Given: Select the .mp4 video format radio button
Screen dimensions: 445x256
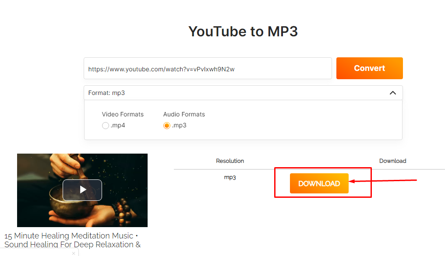Looking at the screenshot, I should [105, 125].
